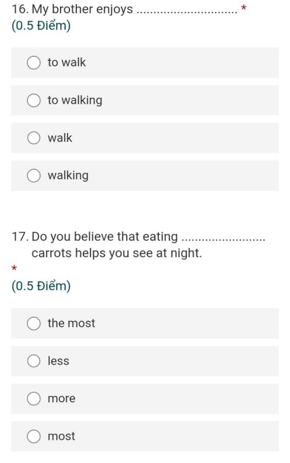Screen dimensions: 290x463
Task: Choose the 'to walking' radio circle
Action: tap(34, 101)
